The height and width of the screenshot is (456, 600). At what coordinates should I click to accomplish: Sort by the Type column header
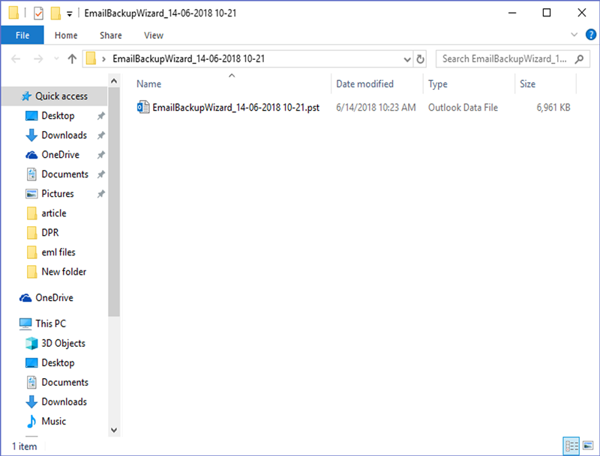pos(438,84)
